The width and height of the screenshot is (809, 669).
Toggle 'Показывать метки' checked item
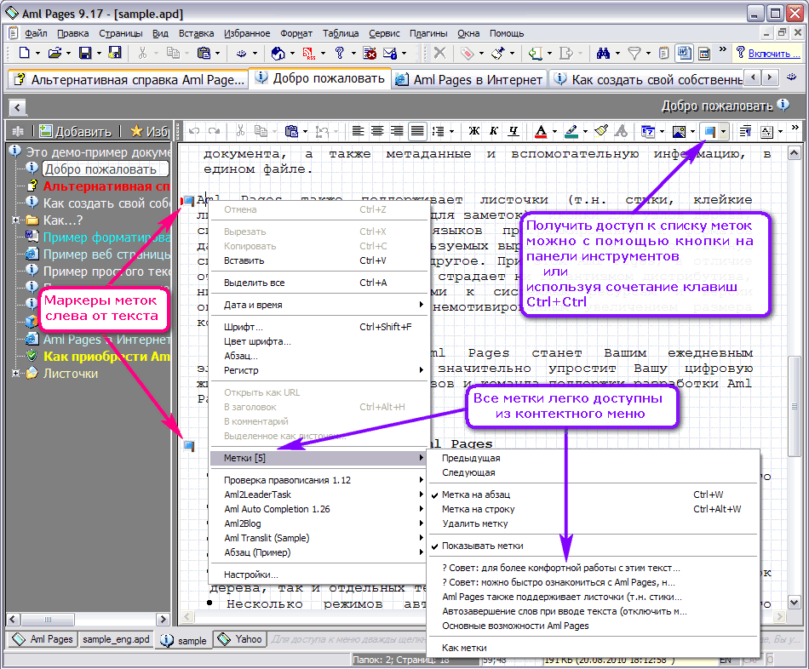point(593,546)
